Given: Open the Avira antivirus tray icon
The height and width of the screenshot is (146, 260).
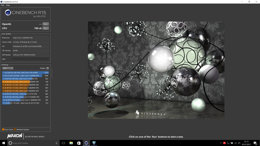Looking at the screenshot, I should click(224, 143).
